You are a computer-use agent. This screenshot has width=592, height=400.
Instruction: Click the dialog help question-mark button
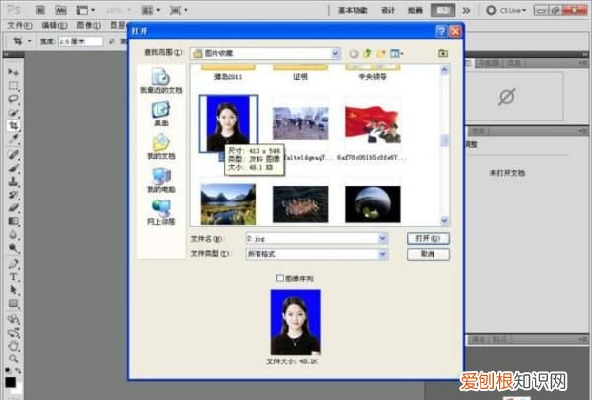pyautogui.click(x=441, y=31)
